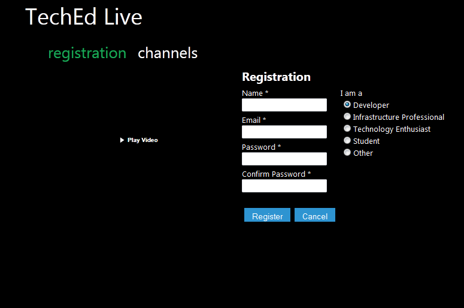Select the Password field
This screenshot has width=464, height=308.
(284, 159)
